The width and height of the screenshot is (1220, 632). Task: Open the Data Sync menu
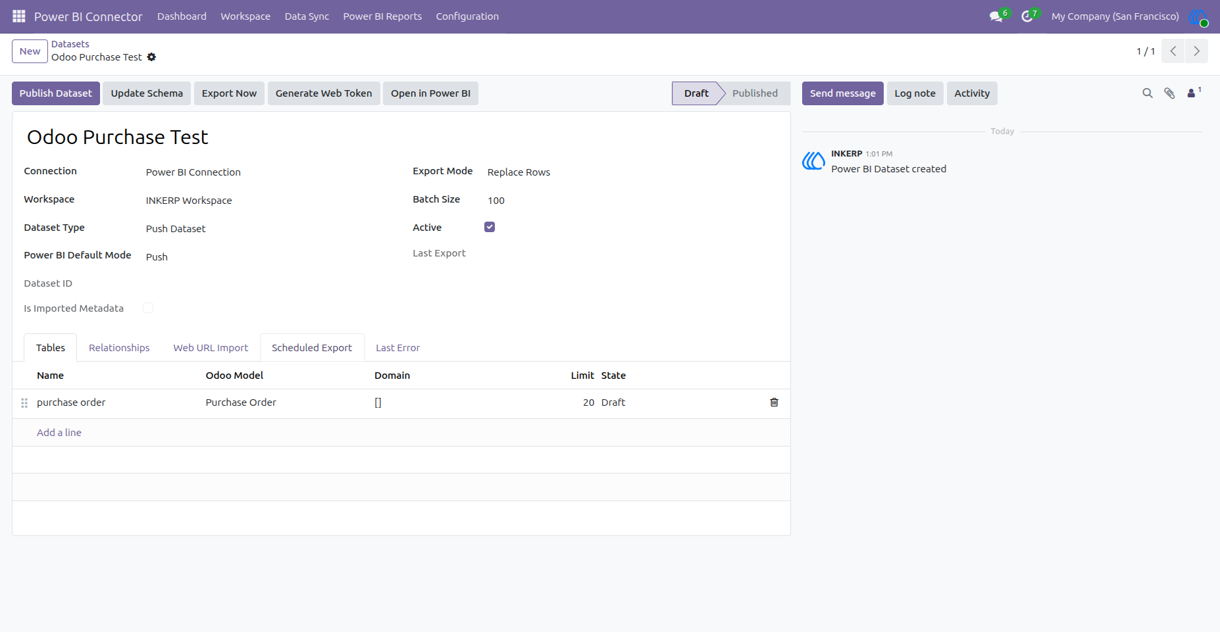tap(307, 16)
